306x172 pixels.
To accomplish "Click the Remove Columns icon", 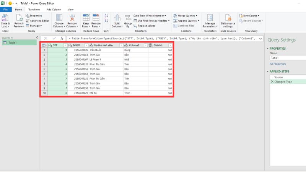I will pyautogui.click(x=72, y=19).
